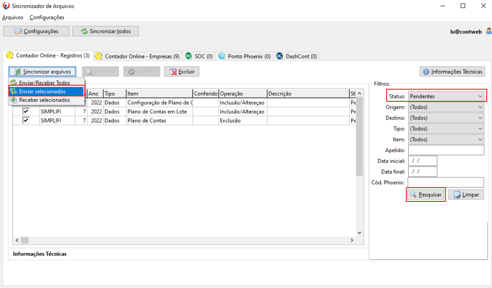This screenshot has height=288, width=492.
Task: Click into the Apelido input field
Action: [446, 150]
